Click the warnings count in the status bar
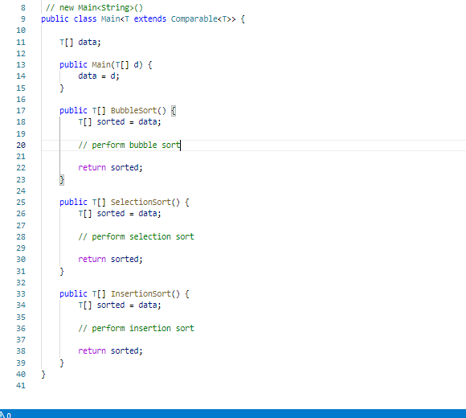The width and height of the screenshot is (466, 418). tap(6, 415)
